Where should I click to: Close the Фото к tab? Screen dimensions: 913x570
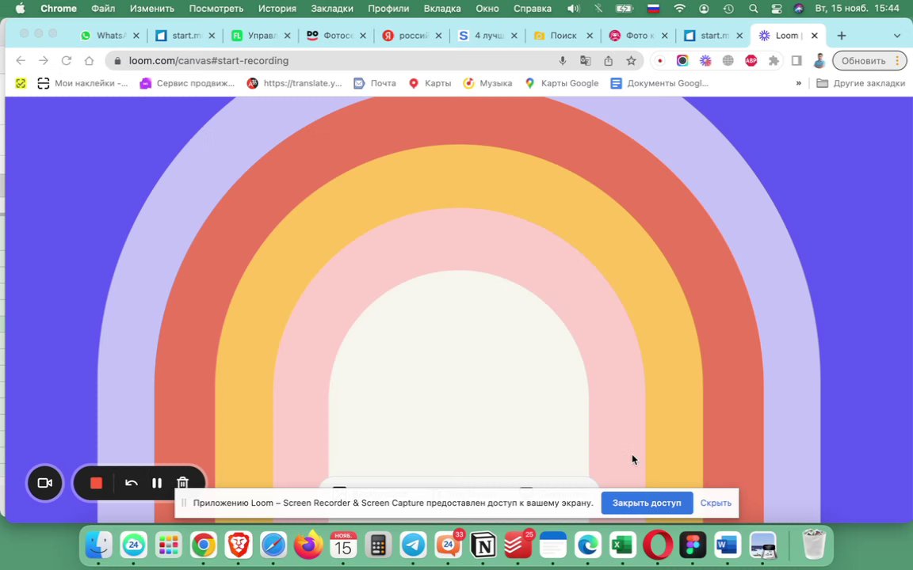(664, 36)
